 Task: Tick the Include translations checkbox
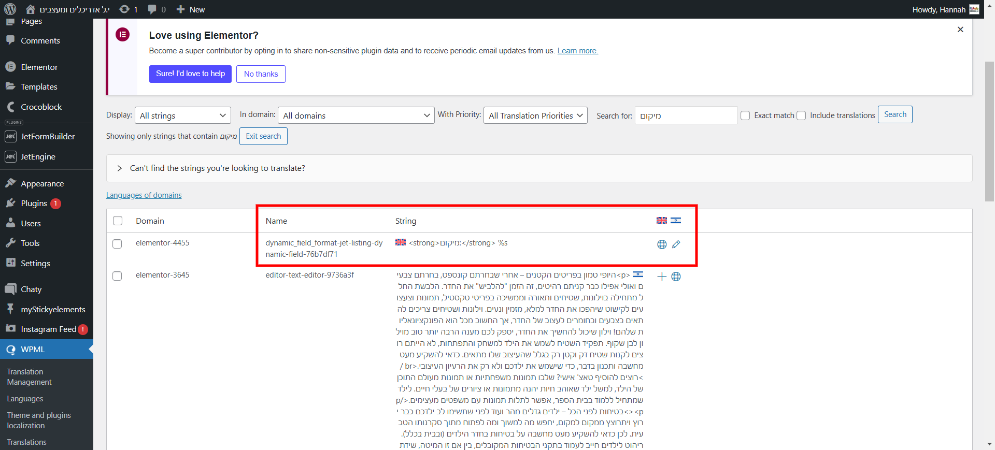click(x=801, y=115)
